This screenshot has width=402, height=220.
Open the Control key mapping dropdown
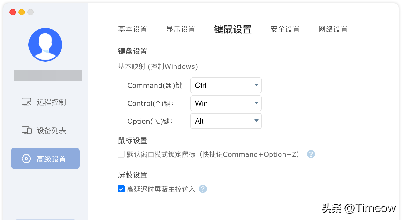[x=226, y=103]
